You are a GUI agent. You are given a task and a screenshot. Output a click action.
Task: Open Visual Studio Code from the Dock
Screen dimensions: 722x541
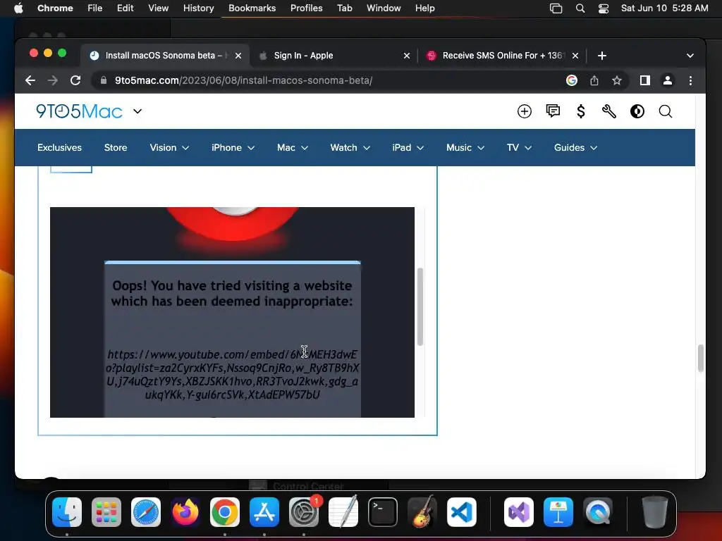pos(461,511)
